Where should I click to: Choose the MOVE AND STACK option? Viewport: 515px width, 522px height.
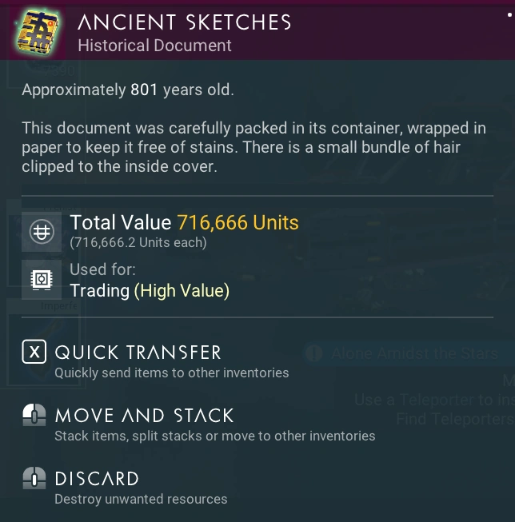(144, 416)
